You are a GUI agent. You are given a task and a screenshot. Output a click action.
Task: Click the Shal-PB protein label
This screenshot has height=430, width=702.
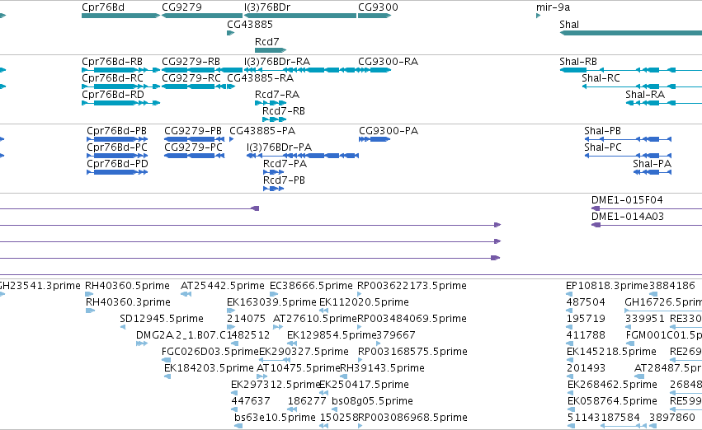pyautogui.click(x=603, y=131)
